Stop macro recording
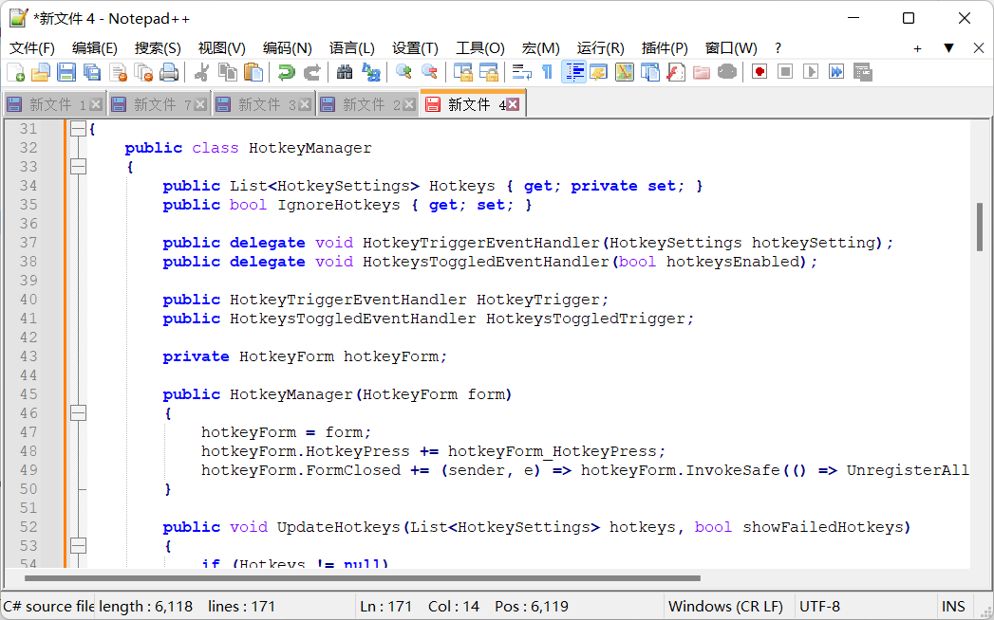Image resolution: width=994 pixels, height=620 pixels. pyautogui.click(x=785, y=72)
